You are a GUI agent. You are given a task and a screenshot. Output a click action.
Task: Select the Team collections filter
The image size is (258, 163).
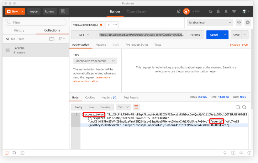(21, 39)
